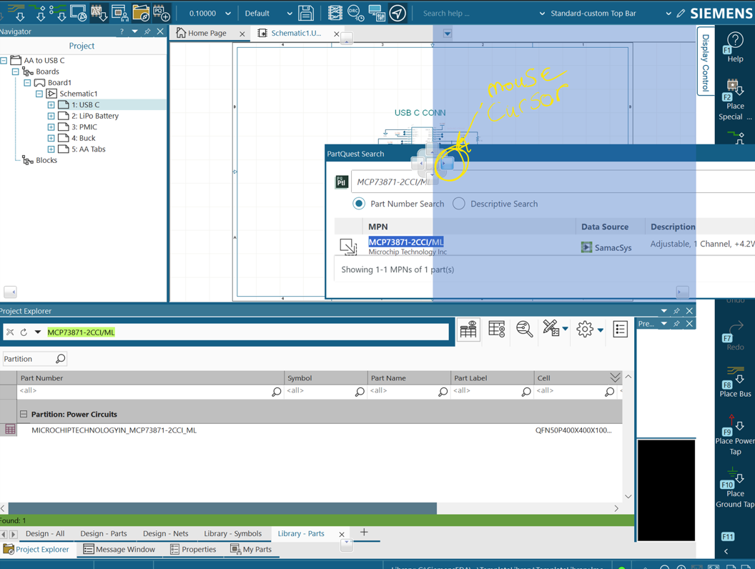Click the edit pencil beside SIEMENS logo
The height and width of the screenshot is (569, 755).
[x=681, y=14]
